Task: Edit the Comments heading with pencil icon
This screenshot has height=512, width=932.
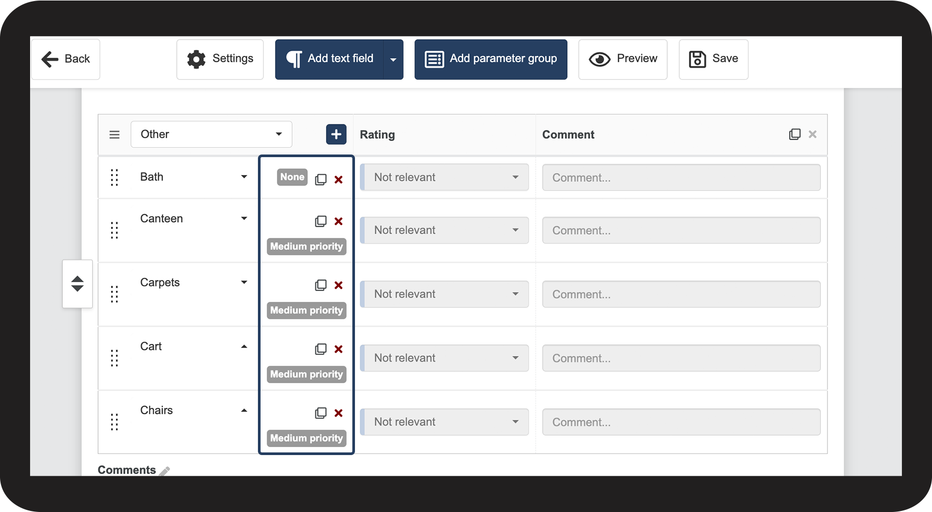Action: [165, 471]
